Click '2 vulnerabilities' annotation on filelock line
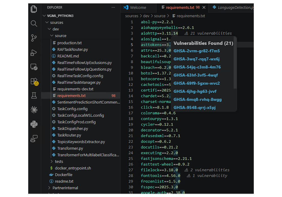The image size is (282, 197). (210, 170)
